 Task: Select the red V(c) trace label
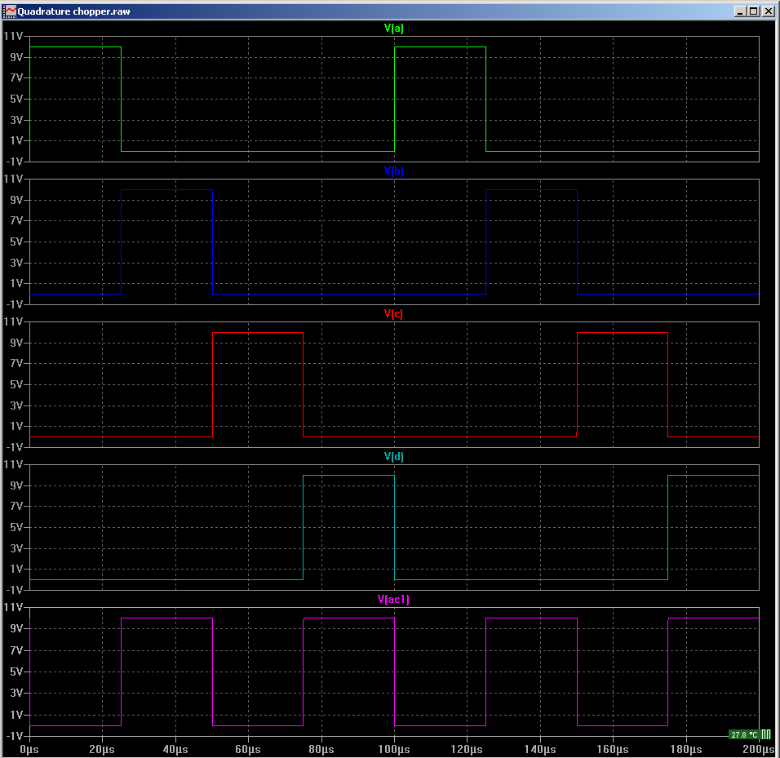[393, 314]
